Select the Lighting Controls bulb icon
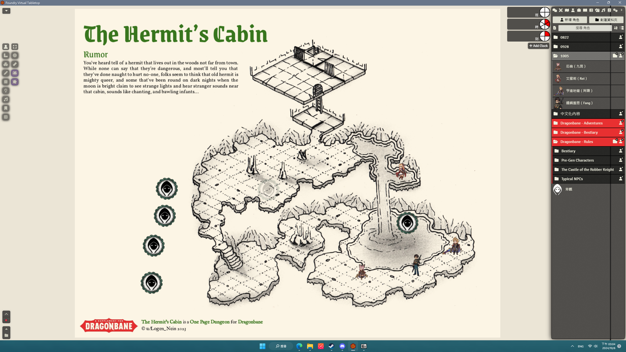 [x=6, y=91]
